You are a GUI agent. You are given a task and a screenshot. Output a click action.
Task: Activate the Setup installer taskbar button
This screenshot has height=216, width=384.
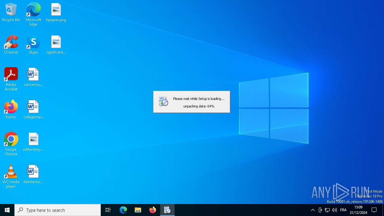click(167, 210)
